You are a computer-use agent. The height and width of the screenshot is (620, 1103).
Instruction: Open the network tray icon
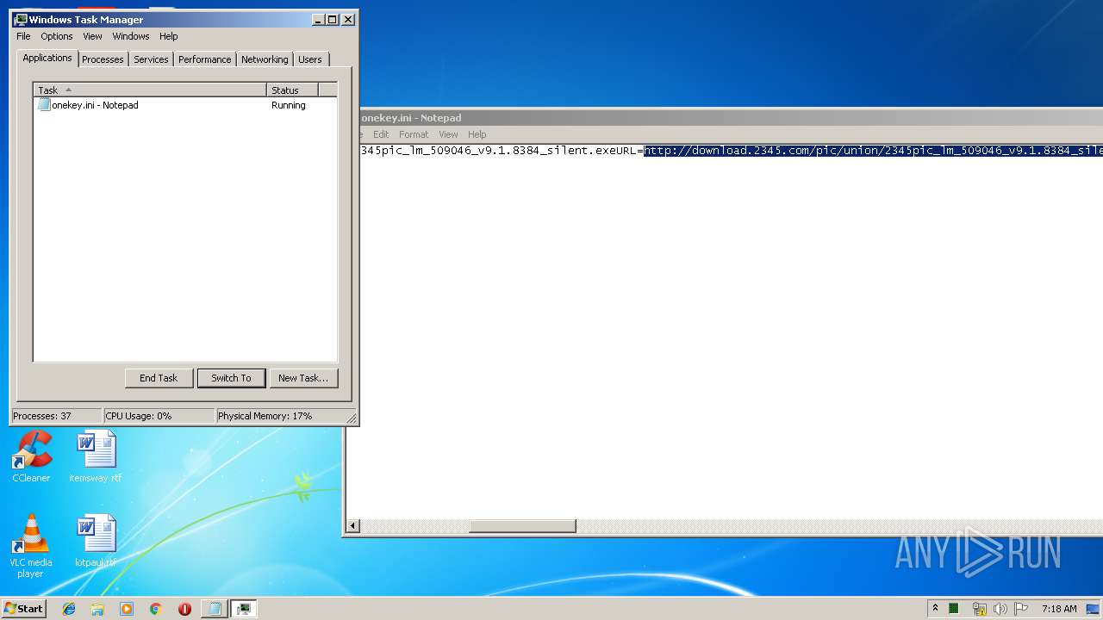click(x=979, y=609)
